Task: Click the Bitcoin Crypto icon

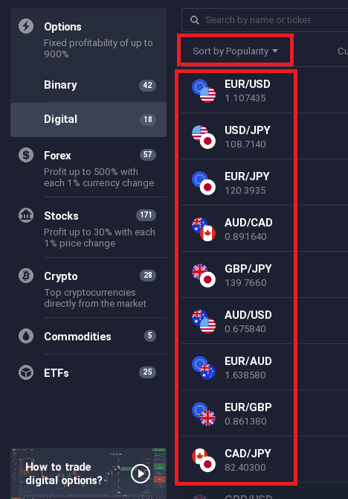Action: pos(26,276)
